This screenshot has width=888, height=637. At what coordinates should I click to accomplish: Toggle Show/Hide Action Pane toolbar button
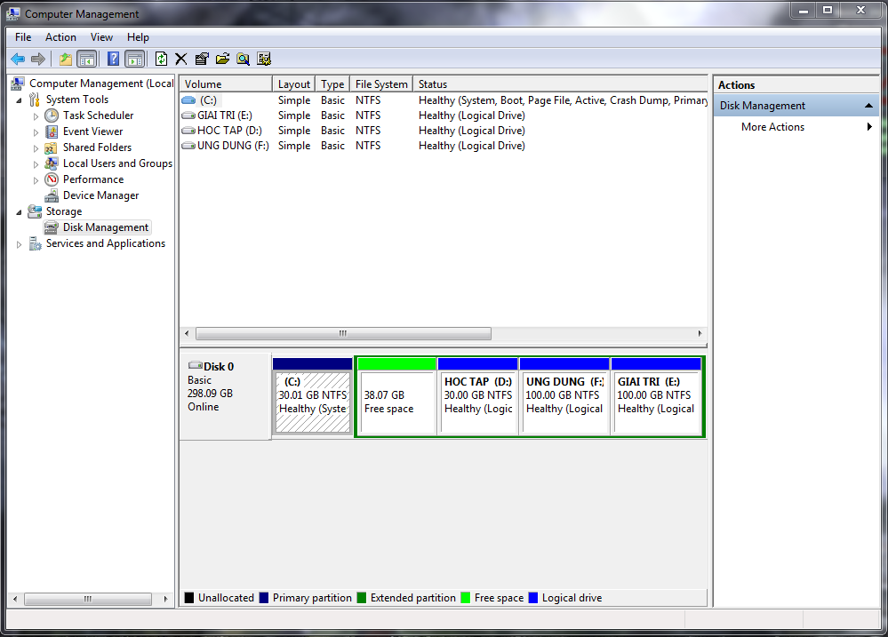tap(134, 60)
